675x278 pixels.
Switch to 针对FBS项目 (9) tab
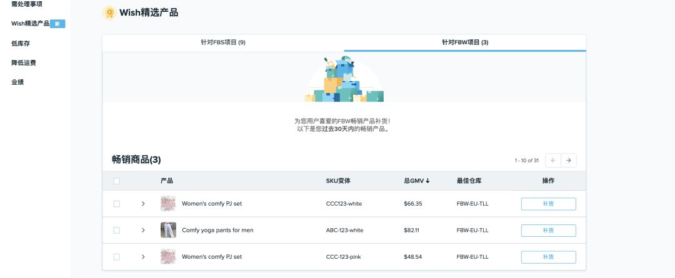[223, 42]
